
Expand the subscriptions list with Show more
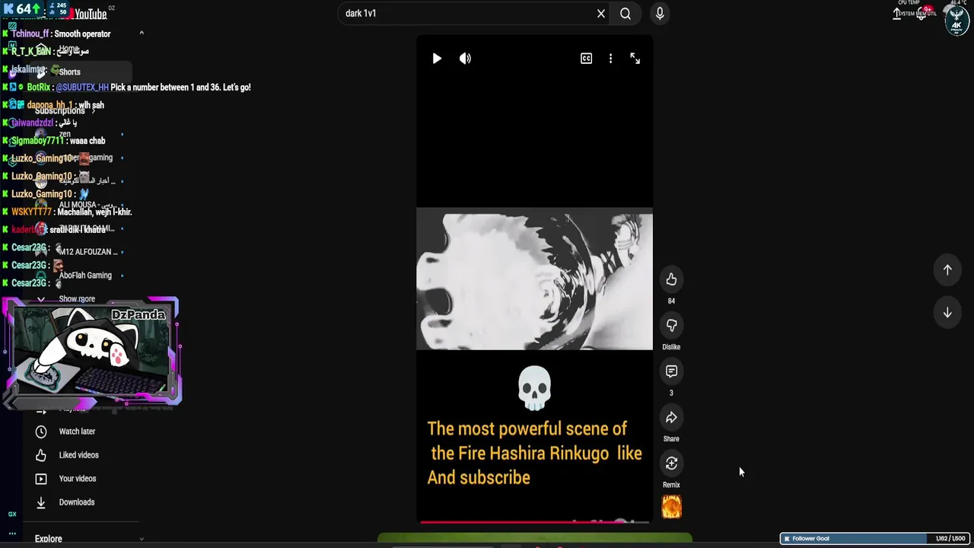[x=76, y=299]
